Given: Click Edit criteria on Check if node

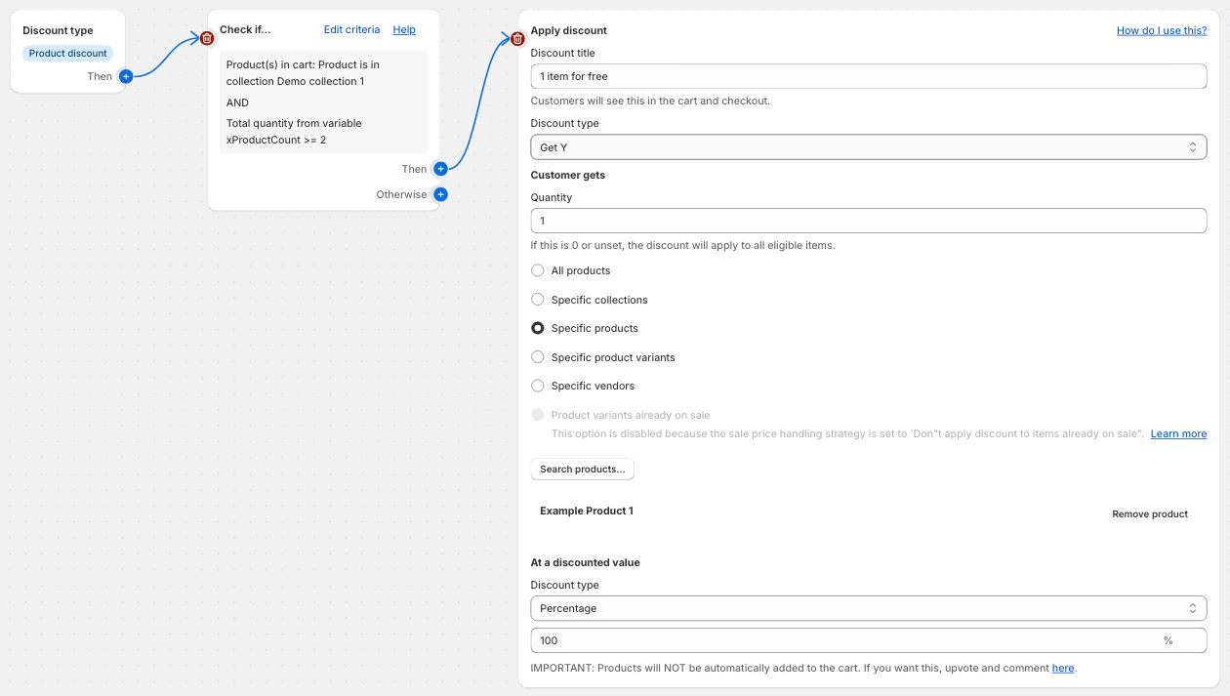Looking at the screenshot, I should [351, 30].
